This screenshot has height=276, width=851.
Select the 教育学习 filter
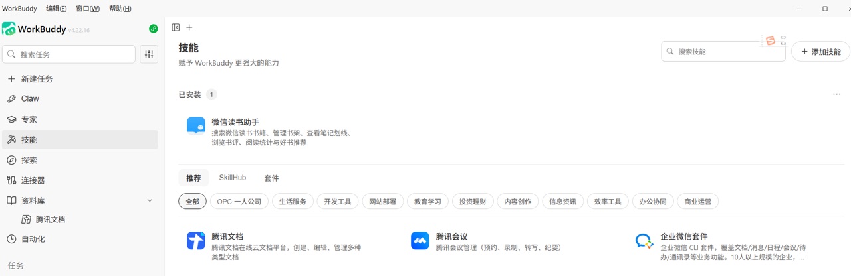tap(428, 202)
